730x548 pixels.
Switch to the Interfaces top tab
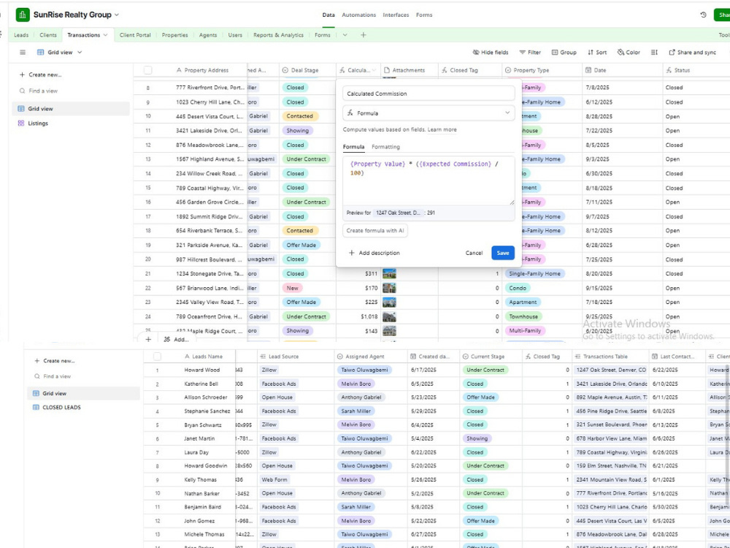(x=396, y=15)
